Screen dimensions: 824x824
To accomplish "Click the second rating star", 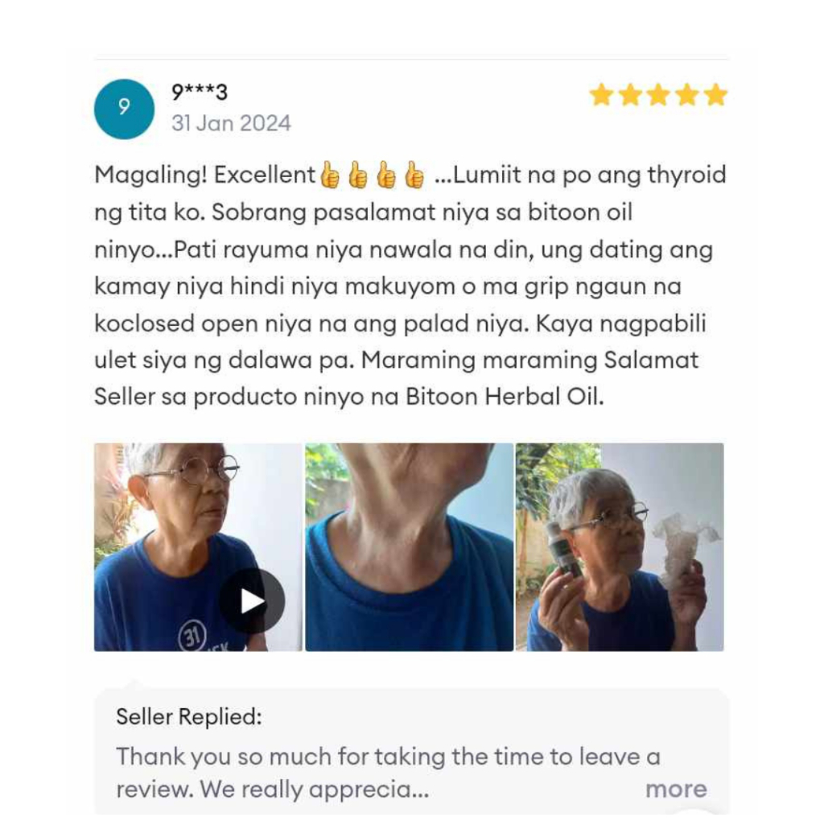I will click(x=630, y=96).
